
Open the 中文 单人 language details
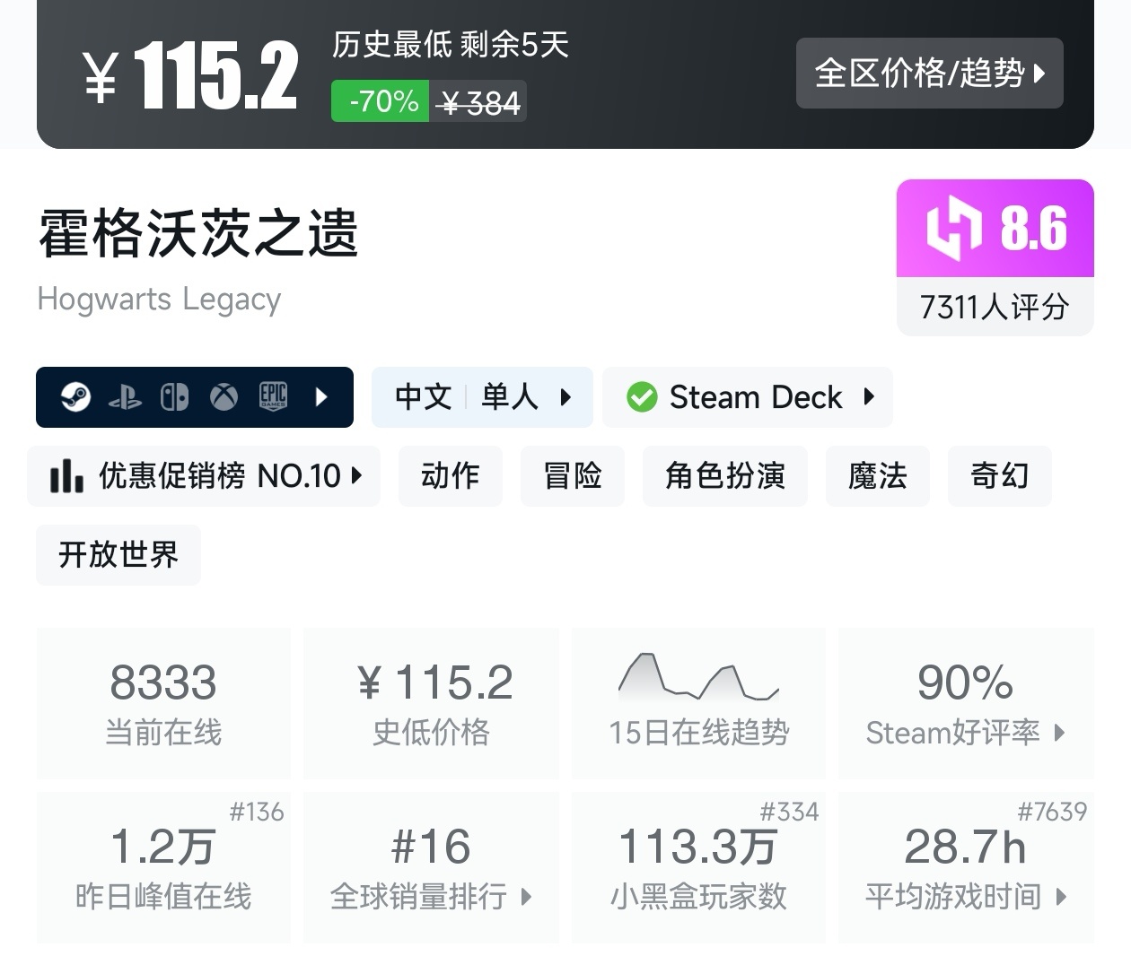(x=482, y=396)
